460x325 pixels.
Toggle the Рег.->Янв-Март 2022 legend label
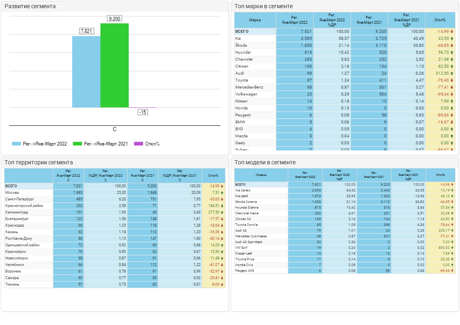click(x=45, y=144)
